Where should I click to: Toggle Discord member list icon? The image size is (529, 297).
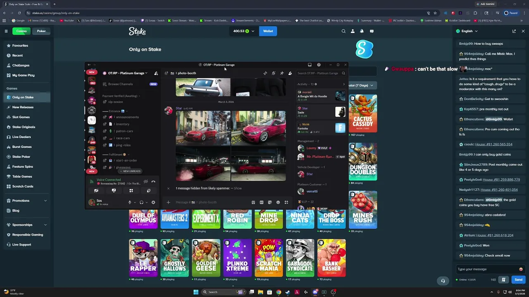(x=290, y=73)
